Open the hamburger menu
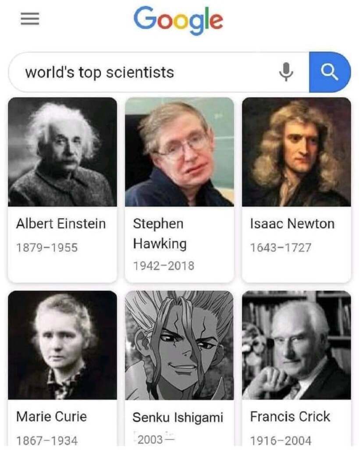This screenshot has width=359, height=450. coord(30,19)
